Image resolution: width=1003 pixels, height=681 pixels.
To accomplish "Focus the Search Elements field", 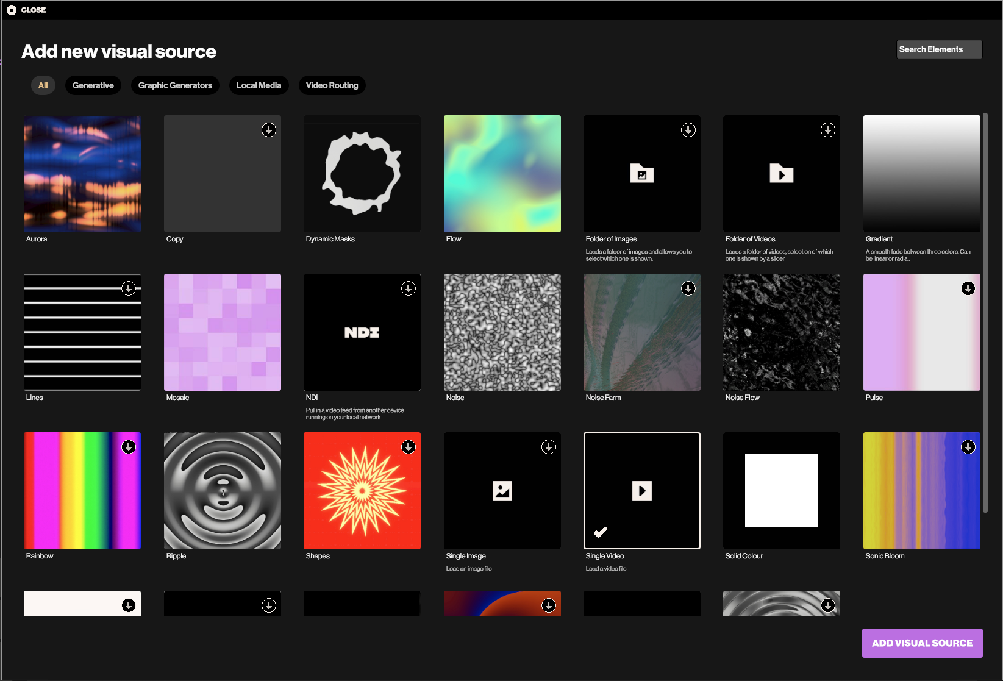I will (x=940, y=49).
